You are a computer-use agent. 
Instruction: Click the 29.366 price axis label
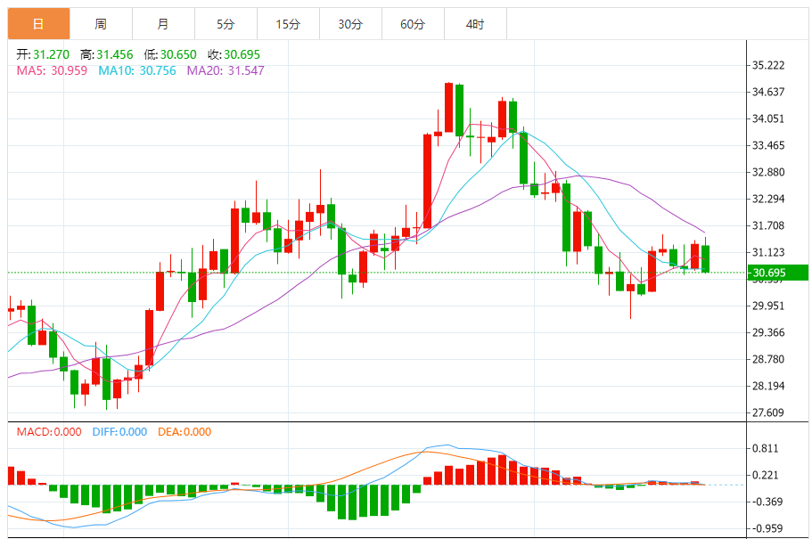click(768, 332)
